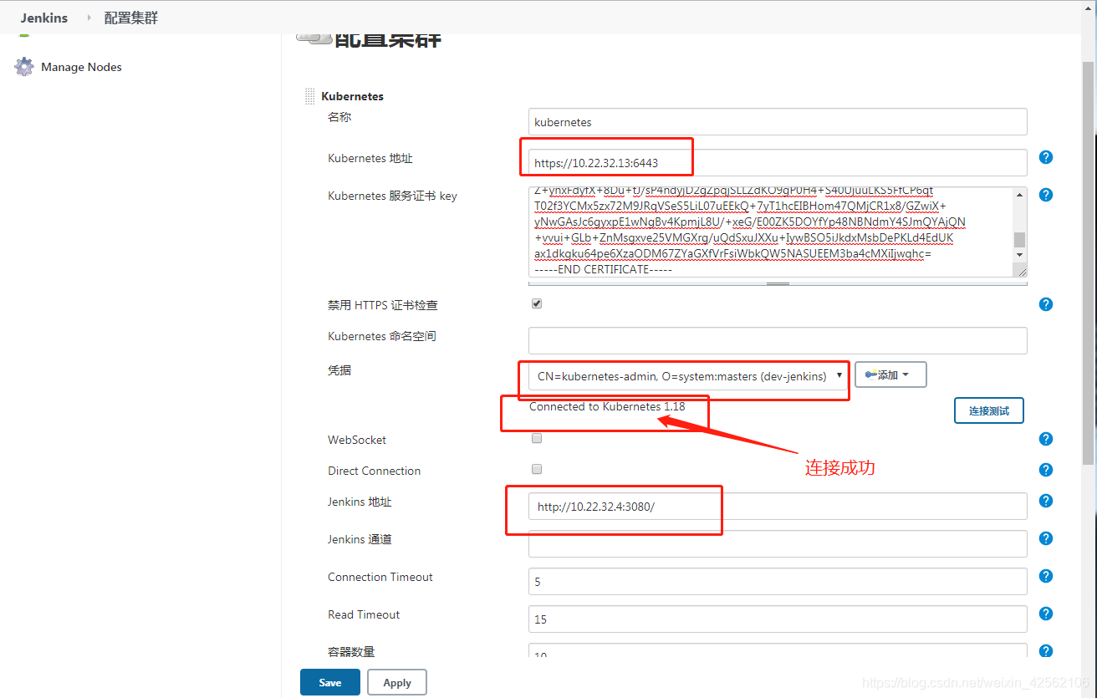
Task: Click the 名称 input field
Action: click(x=778, y=122)
